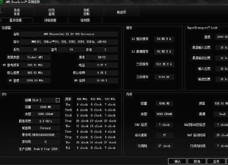Screen dimensions: 228x165
Task: Click the 版本 value RB-C2
Action: coord(102,57)
